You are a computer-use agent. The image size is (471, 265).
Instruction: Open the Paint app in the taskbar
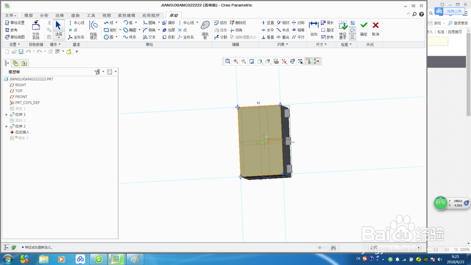pos(135,259)
